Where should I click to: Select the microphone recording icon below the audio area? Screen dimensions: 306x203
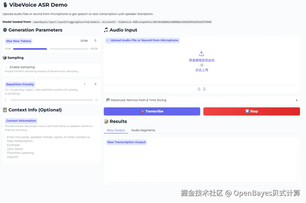[x=204, y=89]
